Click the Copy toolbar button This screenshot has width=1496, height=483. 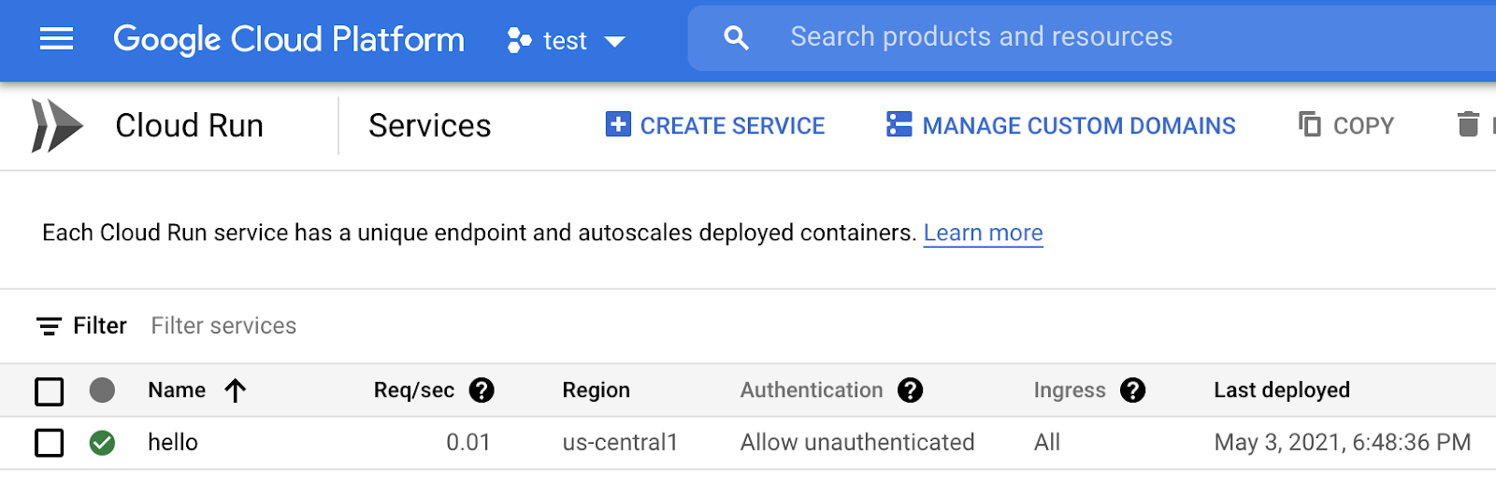1346,125
